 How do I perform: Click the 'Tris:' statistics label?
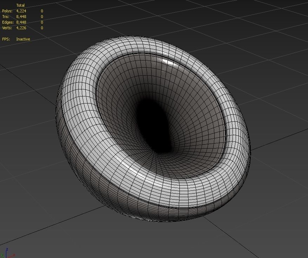tap(6, 17)
